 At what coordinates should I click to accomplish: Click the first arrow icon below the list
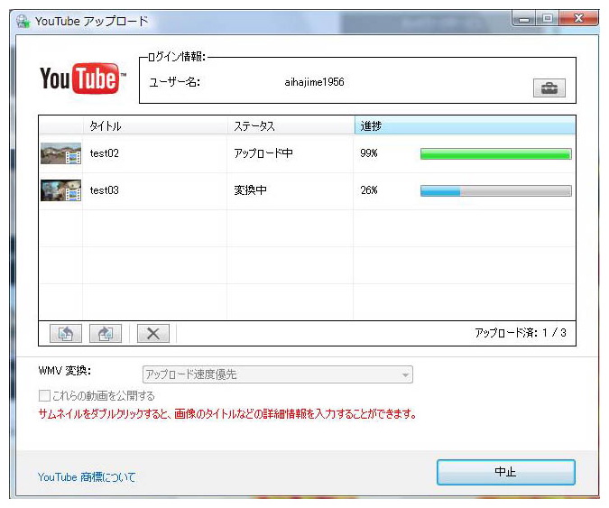[x=66, y=333]
